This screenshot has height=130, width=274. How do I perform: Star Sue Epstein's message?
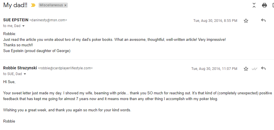click(x=246, y=21)
